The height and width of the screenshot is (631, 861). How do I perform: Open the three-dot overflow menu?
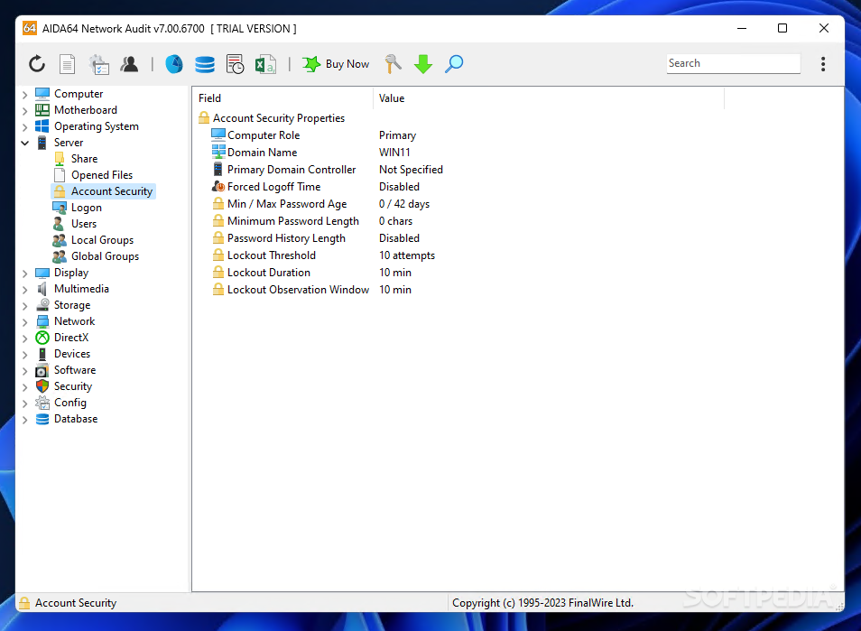(x=822, y=64)
